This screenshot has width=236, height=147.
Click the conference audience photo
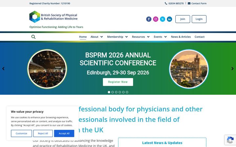[x=47, y=69]
